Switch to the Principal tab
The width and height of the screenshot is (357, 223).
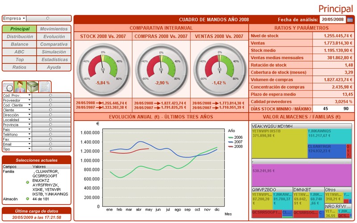pyautogui.click(x=19, y=29)
